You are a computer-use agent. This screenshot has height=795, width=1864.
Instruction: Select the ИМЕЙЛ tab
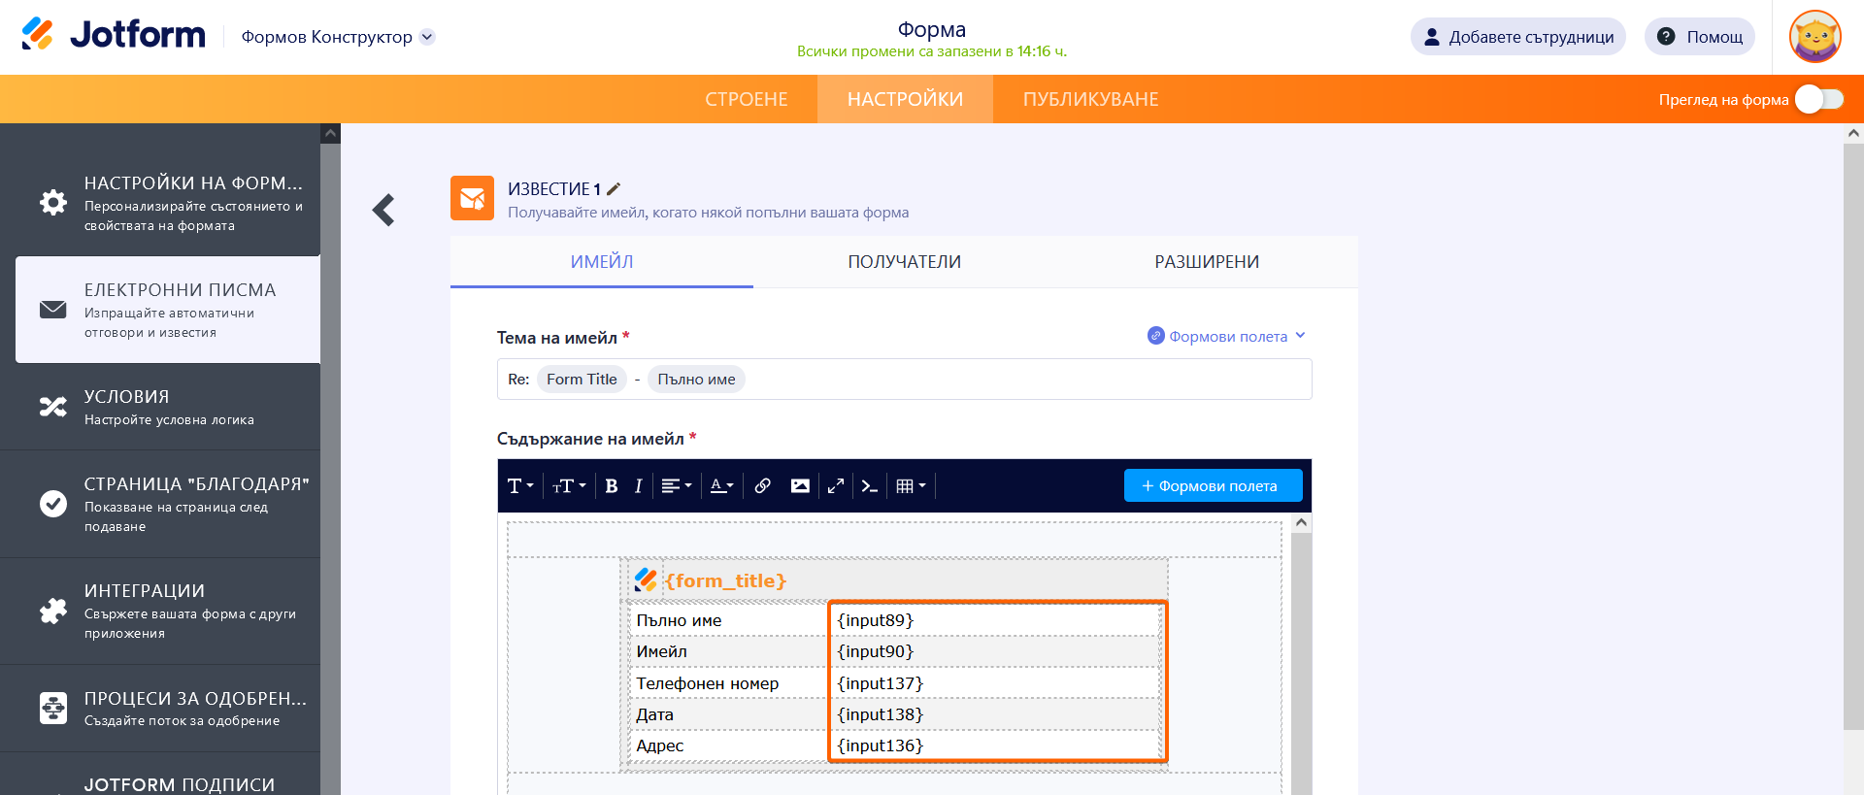click(602, 262)
